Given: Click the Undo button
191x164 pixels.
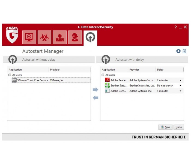Looking at the screenshot, I should [179, 127].
